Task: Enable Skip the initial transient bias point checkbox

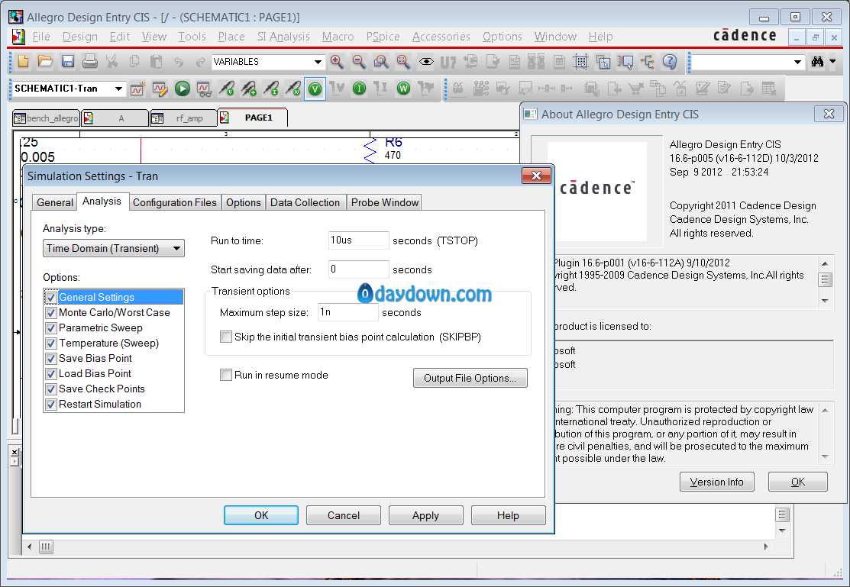Action: coord(226,337)
